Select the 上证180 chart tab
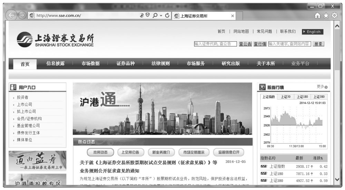The height and width of the screenshot is (190, 345). [x=302, y=97]
